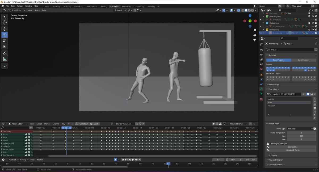
Task: Toggle the hips channel checkbox
Action: 29,137
